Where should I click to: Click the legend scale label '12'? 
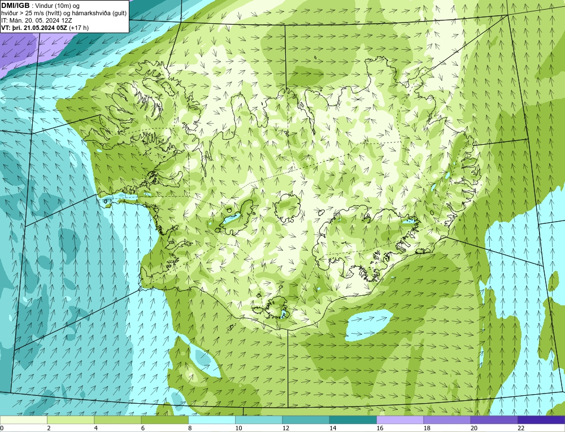tap(286, 428)
